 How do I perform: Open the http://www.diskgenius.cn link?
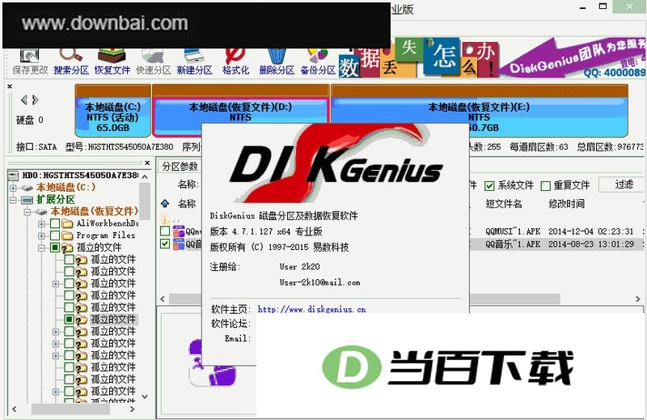tap(311, 309)
